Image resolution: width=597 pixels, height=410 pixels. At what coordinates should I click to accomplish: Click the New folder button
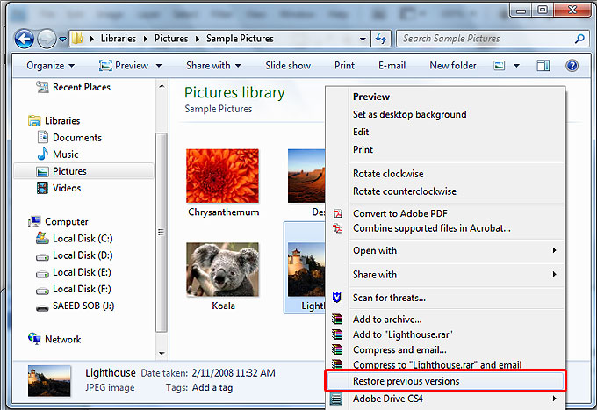[x=453, y=66]
